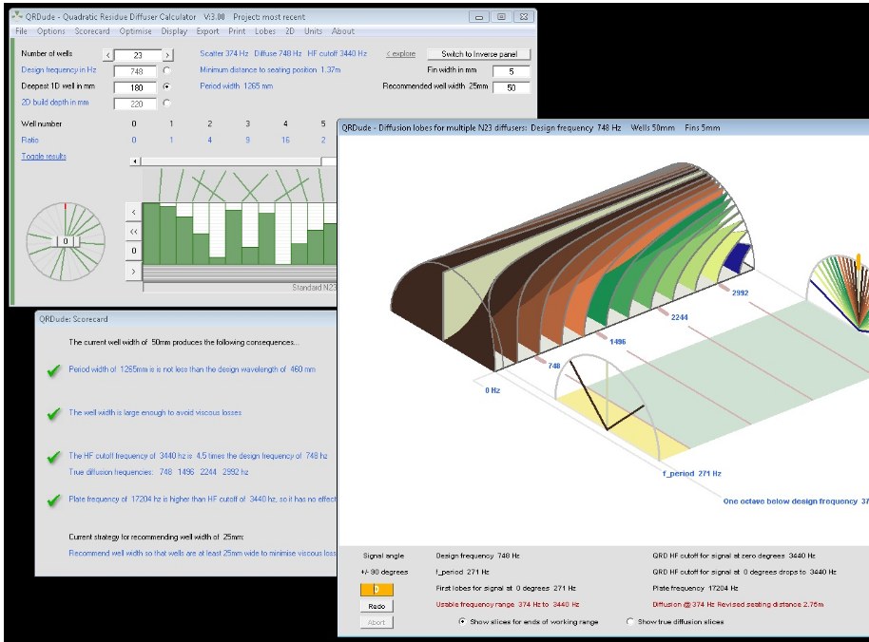Click the 2D build depth in mm field

pos(136,104)
